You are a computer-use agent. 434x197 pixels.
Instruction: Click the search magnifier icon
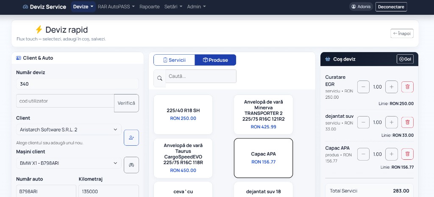pyautogui.click(x=160, y=78)
